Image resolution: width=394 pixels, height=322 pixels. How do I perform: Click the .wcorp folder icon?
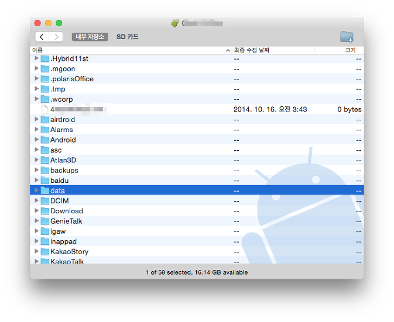pyautogui.click(x=45, y=99)
